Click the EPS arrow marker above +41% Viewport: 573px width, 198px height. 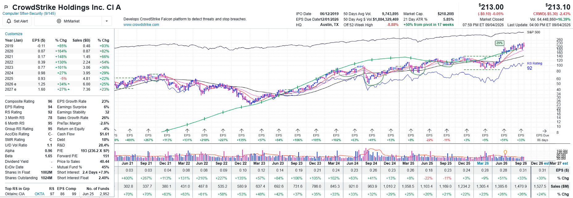(x=372, y=131)
